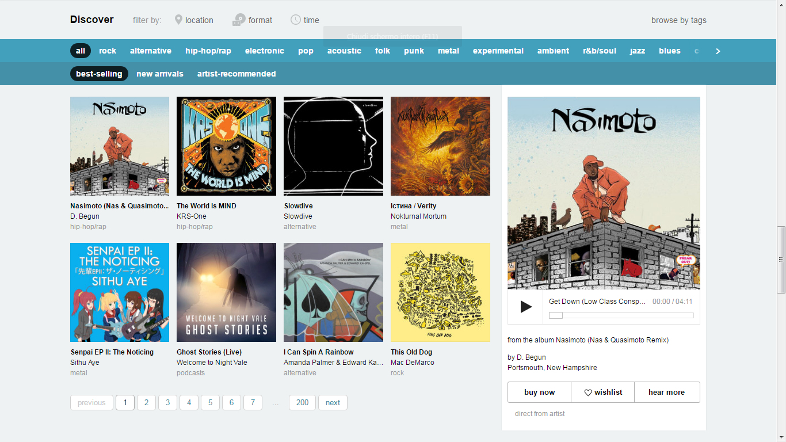Click 'Ghost Stories (Live)' title

click(209, 352)
